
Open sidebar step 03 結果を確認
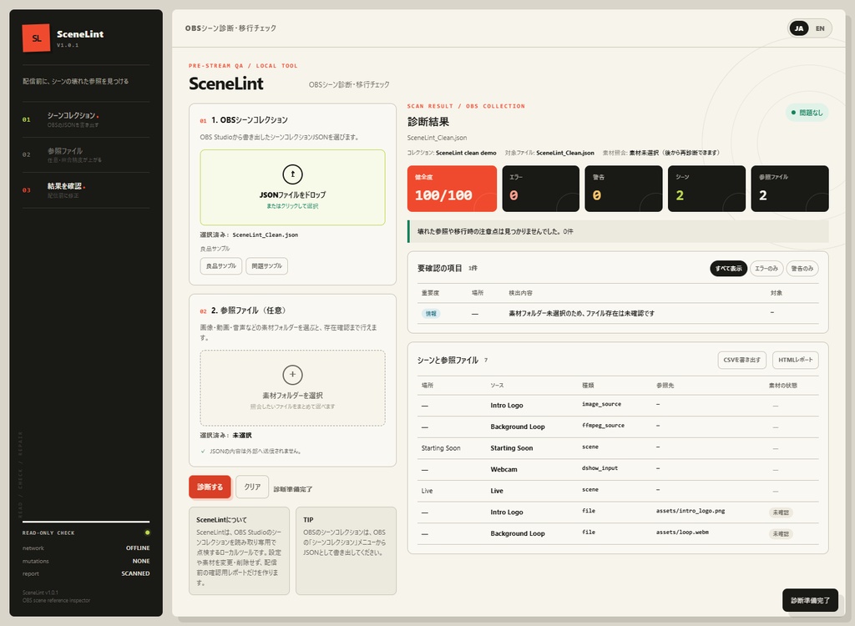(x=86, y=190)
